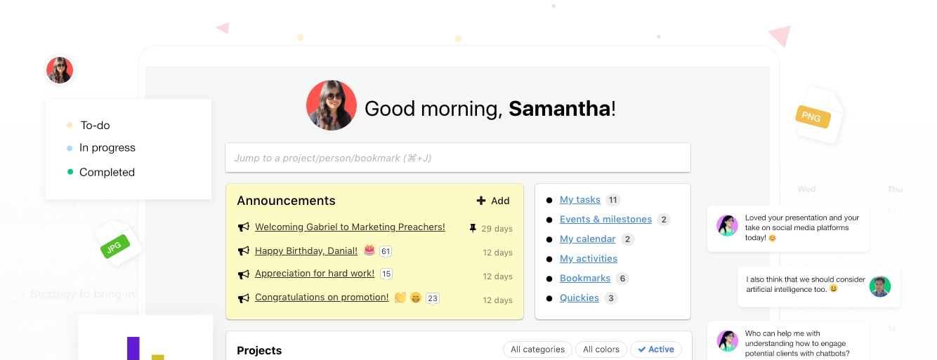Open Appreciation for hard work announcement
Screen dimensions: 937x360
[315, 274]
